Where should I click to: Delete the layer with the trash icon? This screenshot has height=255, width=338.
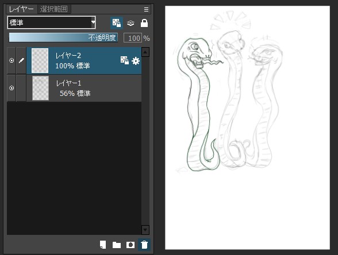pyautogui.click(x=144, y=245)
